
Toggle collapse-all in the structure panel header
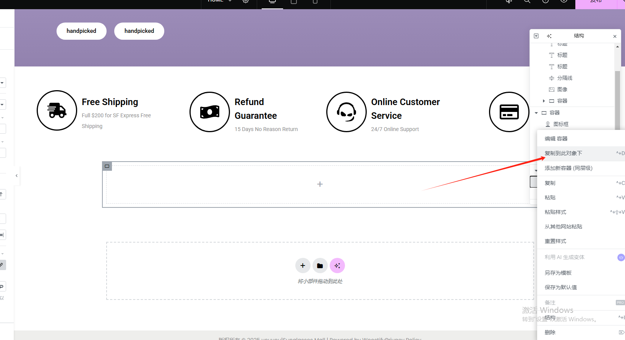tap(536, 36)
